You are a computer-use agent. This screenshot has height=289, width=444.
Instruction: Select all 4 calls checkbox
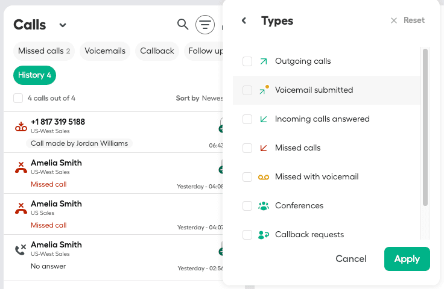point(18,98)
